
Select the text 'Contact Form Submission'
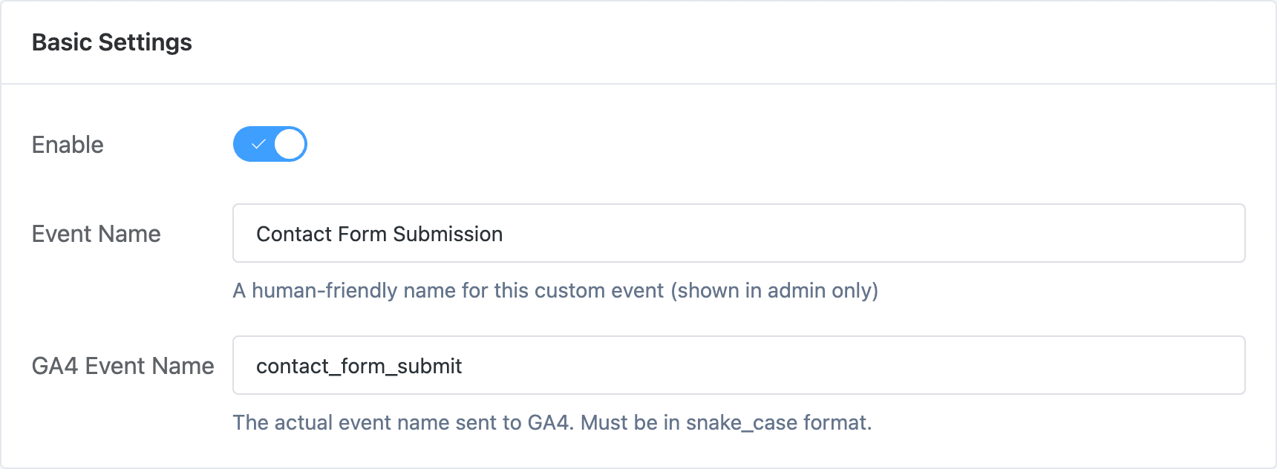pos(379,234)
